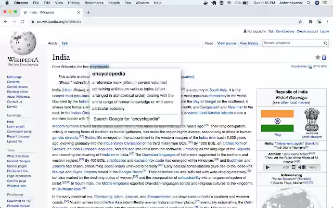Open the Chrome profile avatar
This screenshot has height=208, width=333.
coord(319,22)
